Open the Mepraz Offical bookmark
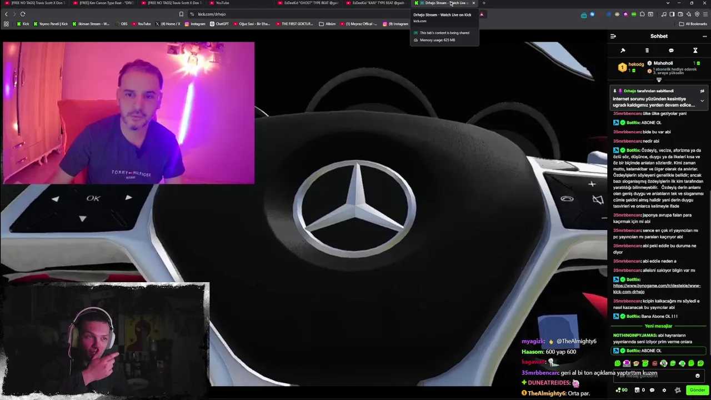The width and height of the screenshot is (711, 400). tap(359, 24)
